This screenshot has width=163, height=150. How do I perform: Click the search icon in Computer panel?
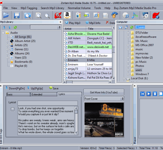tap(120, 28)
